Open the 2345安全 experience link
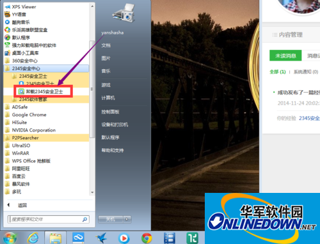 (309, 118)
